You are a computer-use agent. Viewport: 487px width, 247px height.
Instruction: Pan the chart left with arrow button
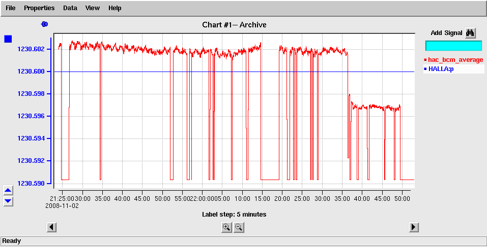click(51, 228)
